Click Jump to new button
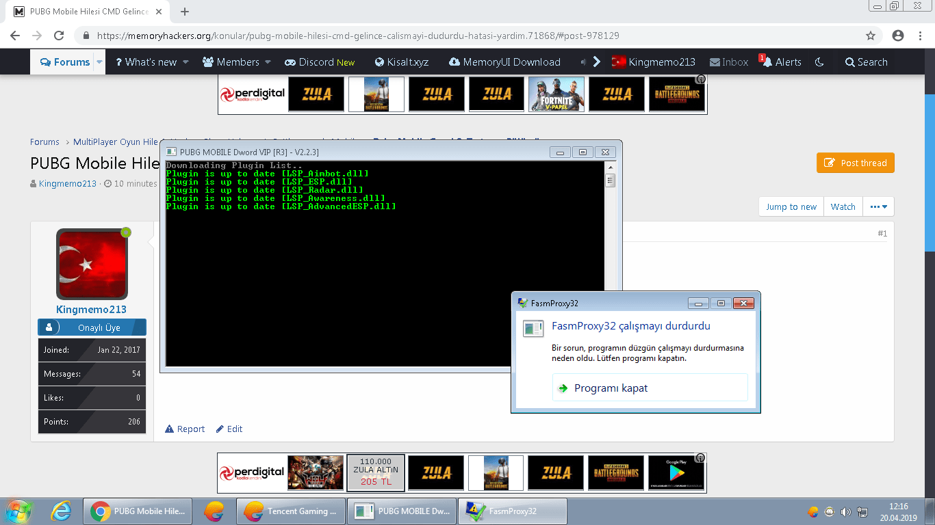The width and height of the screenshot is (935, 525). (x=791, y=206)
